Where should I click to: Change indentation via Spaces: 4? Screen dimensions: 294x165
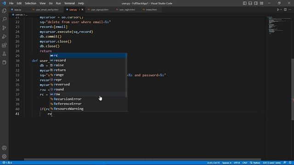(227, 163)
